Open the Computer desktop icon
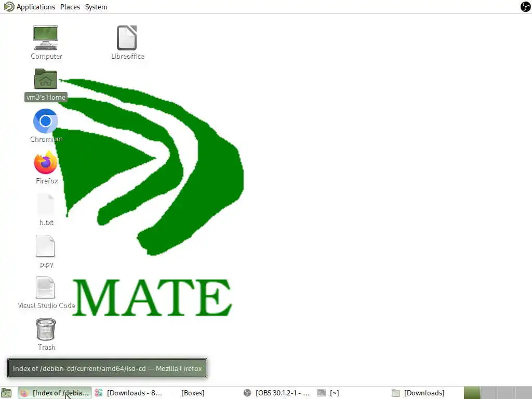Viewport: 532px width, 399px height. [x=46, y=38]
